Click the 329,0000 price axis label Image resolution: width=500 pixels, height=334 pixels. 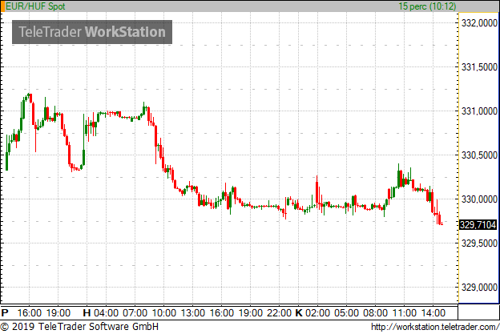480,288
